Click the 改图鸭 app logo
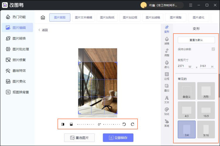This screenshot has height=146, width=220. coord(5,5)
